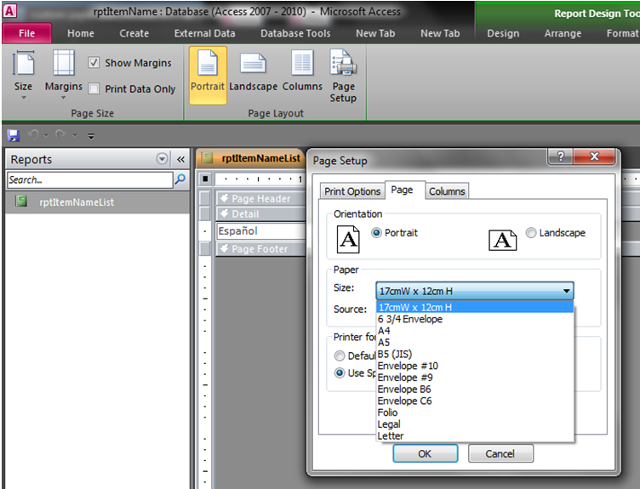Click the Access application icon in title bar
The height and width of the screenshot is (489, 640).
tap(10, 10)
